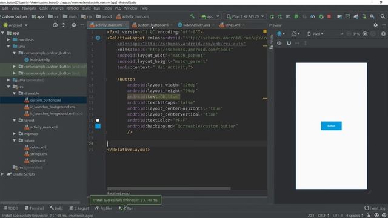Viewport: 388px width, 218px height.
Task: Expand the manifests folder
Action: coord(8,39)
